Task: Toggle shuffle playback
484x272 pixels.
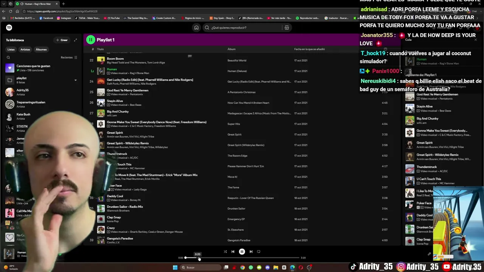Action: pyautogui.click(x=225, y=252)
